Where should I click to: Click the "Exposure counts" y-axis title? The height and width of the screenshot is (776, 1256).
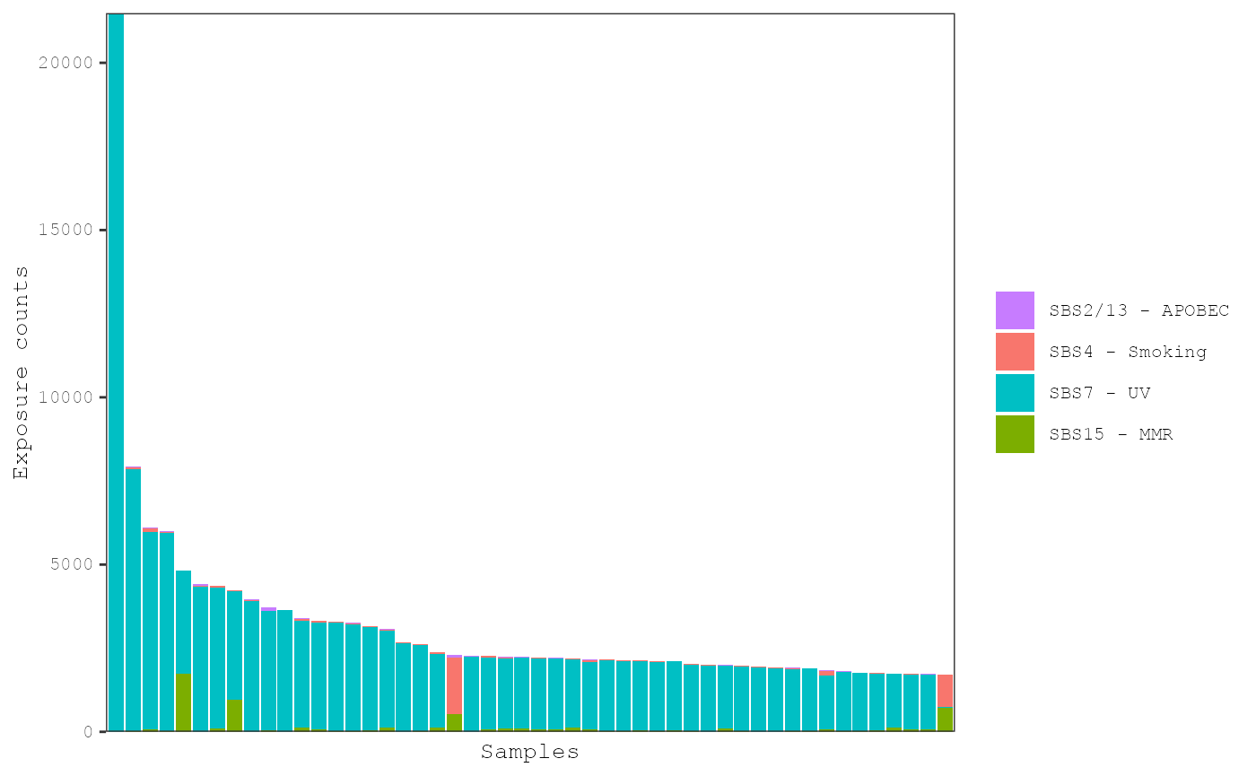click(21, 372)
